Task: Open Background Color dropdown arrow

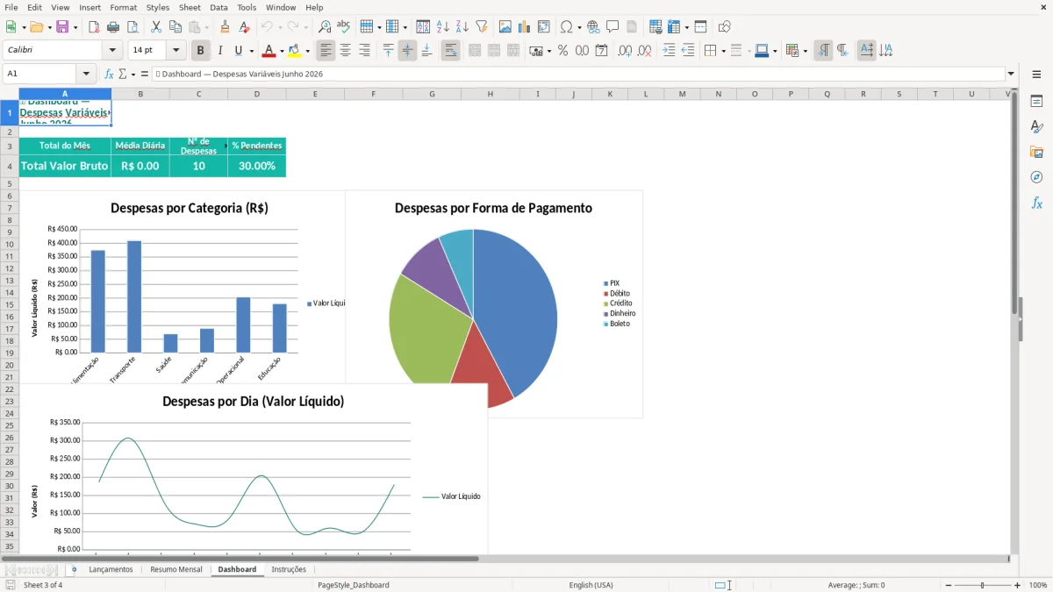Action: 307,51
